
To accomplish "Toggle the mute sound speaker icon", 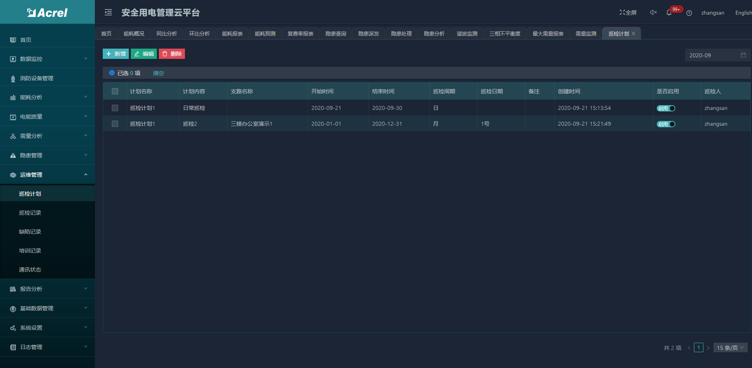I will (653, 13).
